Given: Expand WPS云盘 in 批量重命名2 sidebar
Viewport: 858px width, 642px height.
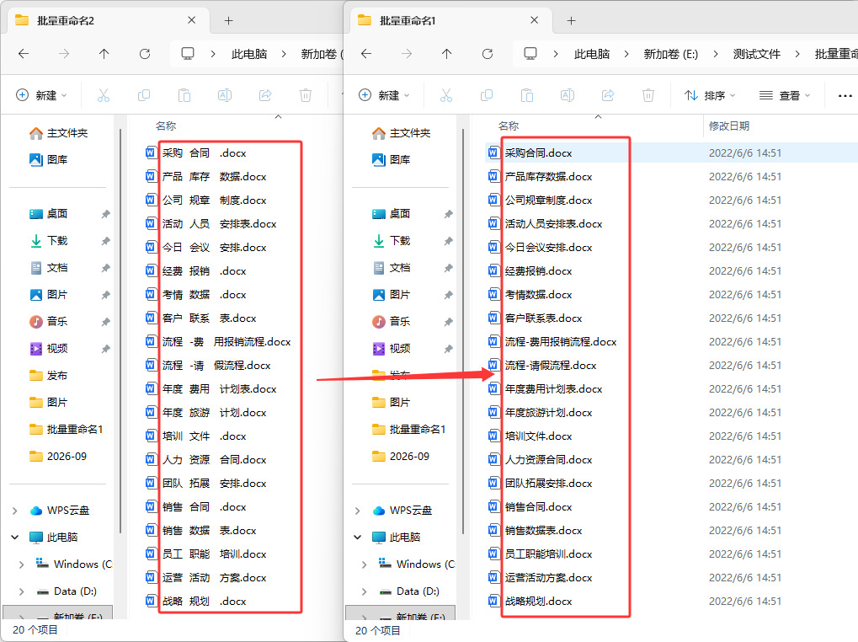Looking at the screenshot, I should click(x=15, y=511).
